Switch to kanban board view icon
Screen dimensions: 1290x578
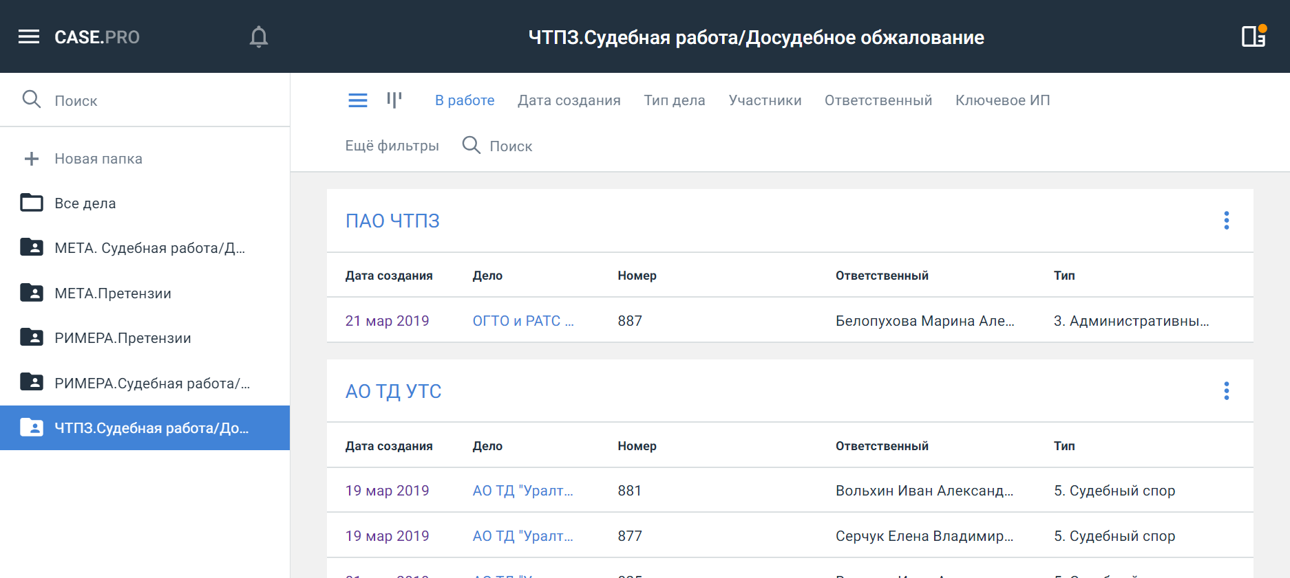click(394, 100)
